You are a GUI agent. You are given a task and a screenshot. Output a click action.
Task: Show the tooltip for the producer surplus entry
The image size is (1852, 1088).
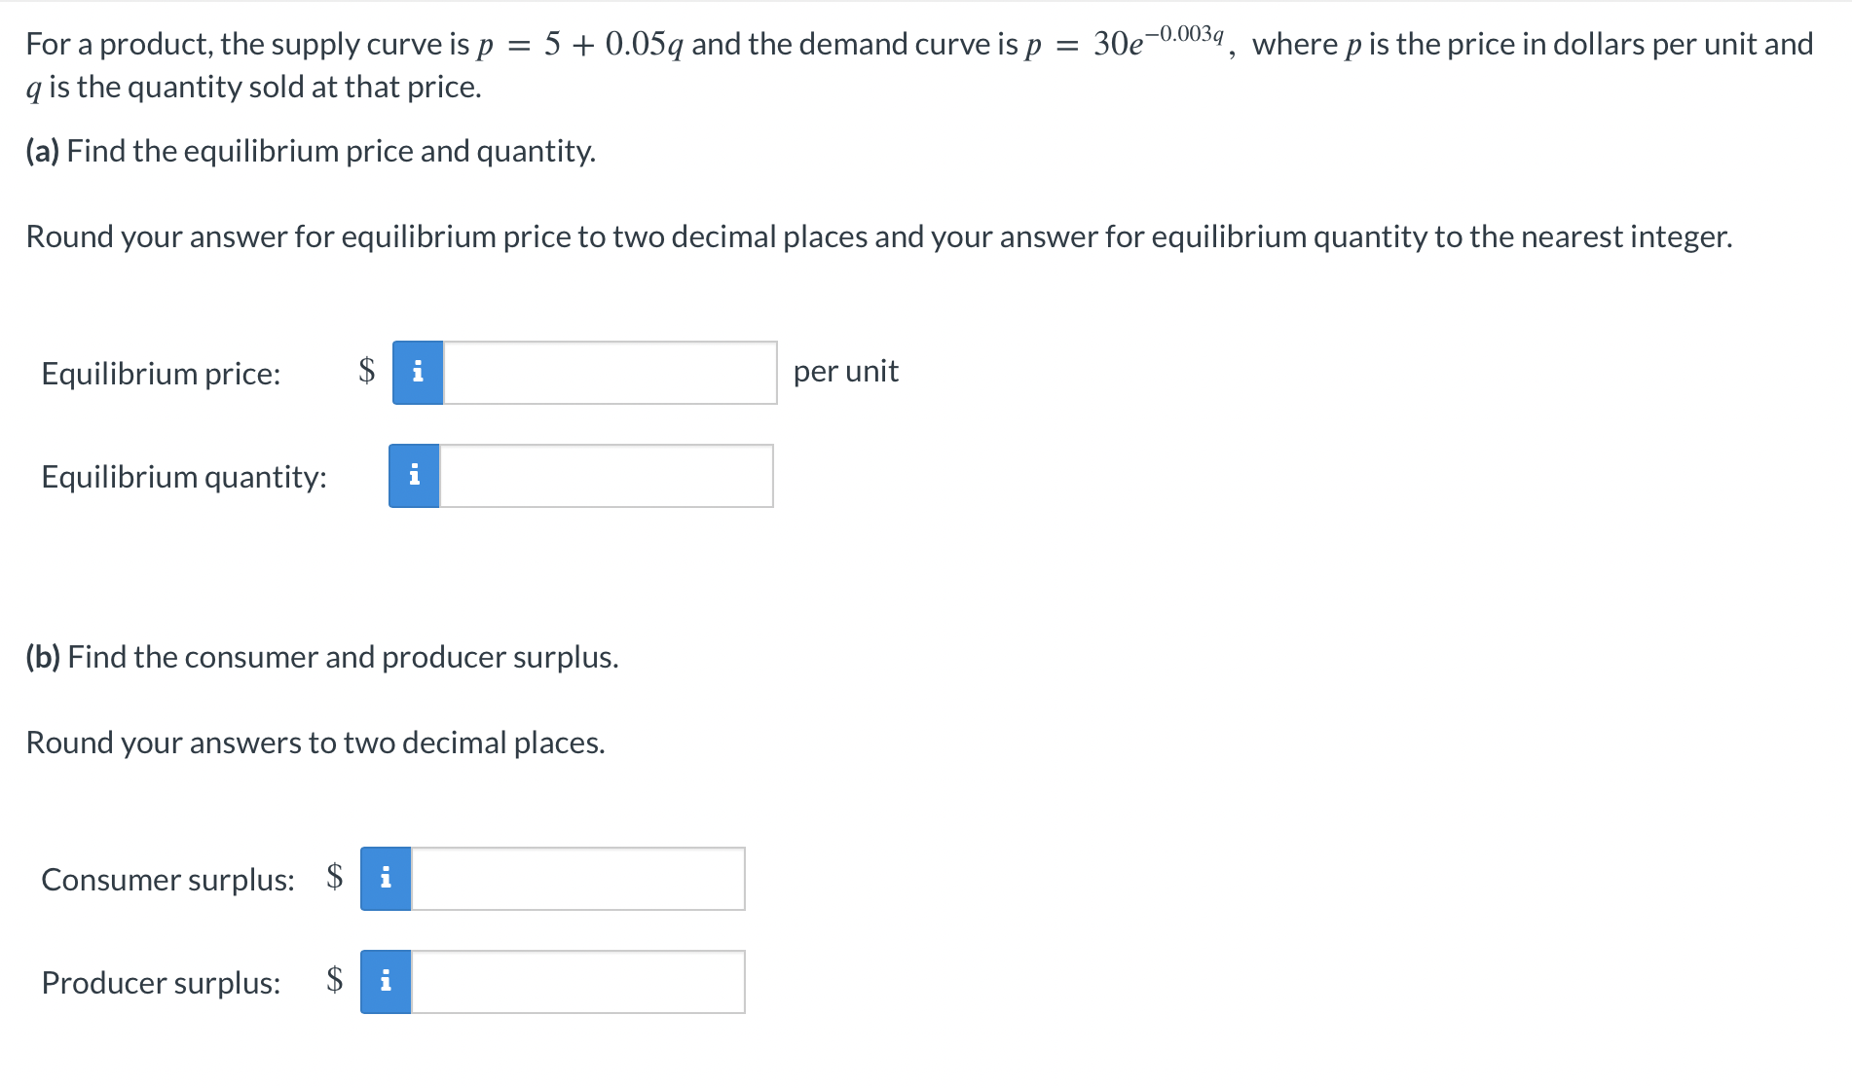coord(386,982)
